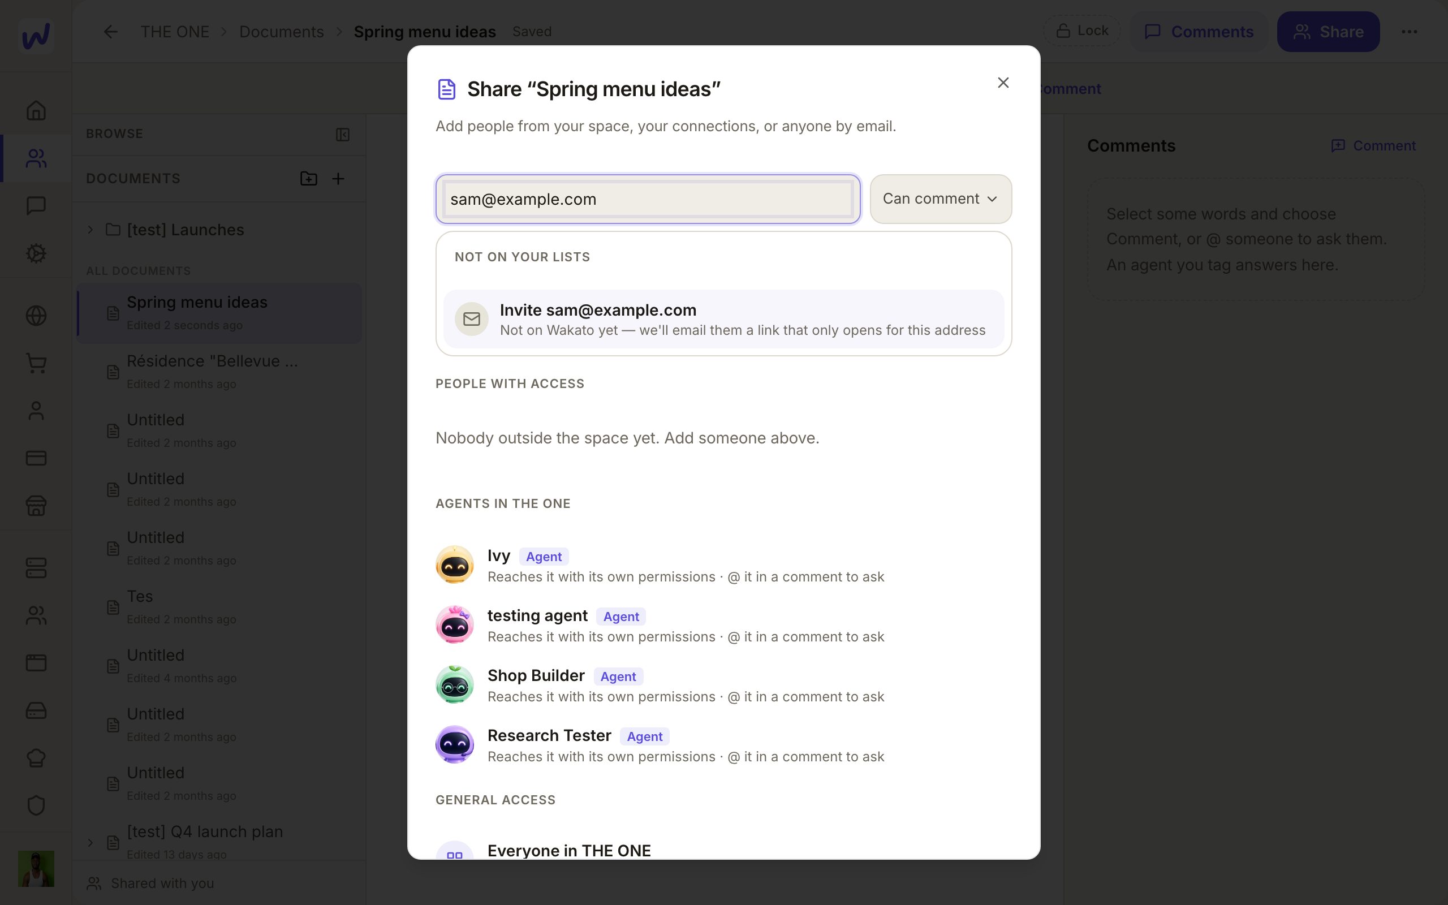Close the Share dialog
Screen dimensions: 1448x905
pyautogui.click(x=1003, y=83)
